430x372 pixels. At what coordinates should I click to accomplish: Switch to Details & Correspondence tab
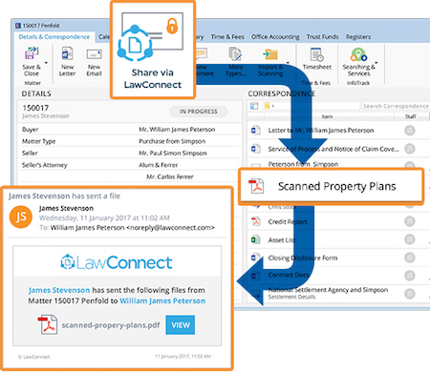pos(54,37)
